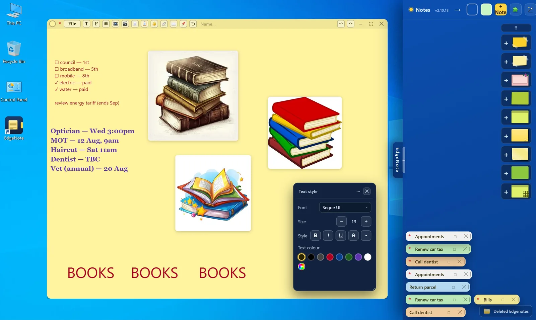Viewport: 536px width, 320px height.
Task: Click the link chain icon in note toolbar
Action: tap(164, 24)
